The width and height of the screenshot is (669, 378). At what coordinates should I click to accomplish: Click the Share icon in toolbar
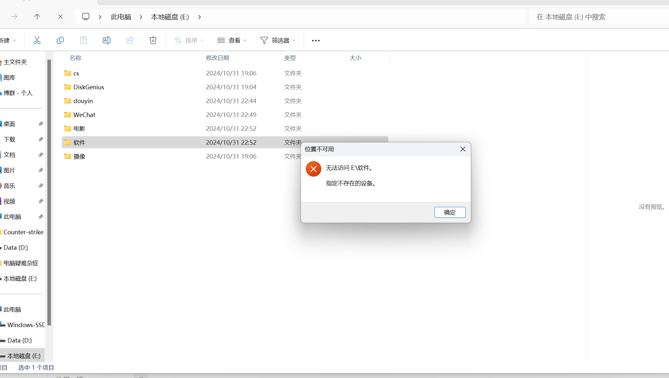click(x=130, y=40)
